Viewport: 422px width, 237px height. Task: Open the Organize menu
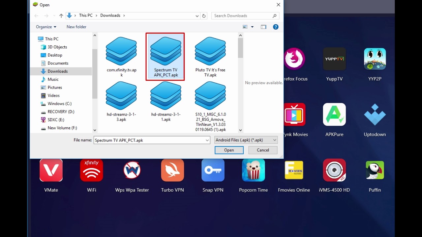point(46,27)
